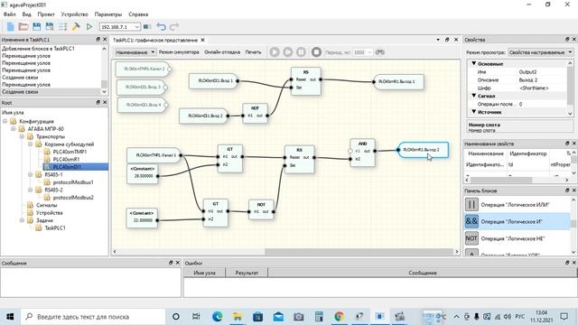Run project with green play arrow

point(89,26)
